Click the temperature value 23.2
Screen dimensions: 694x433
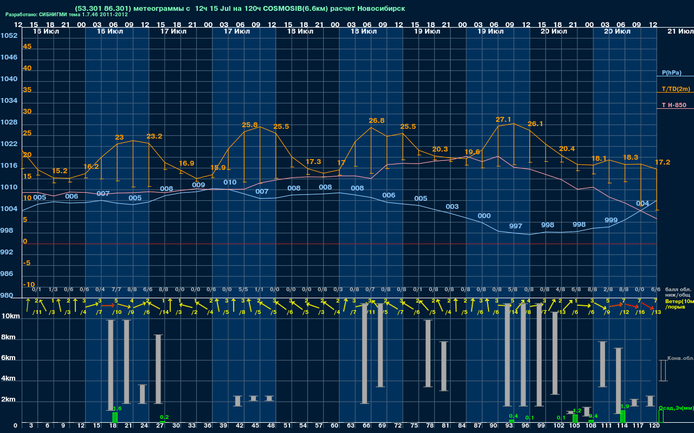(x=154, y=136)
